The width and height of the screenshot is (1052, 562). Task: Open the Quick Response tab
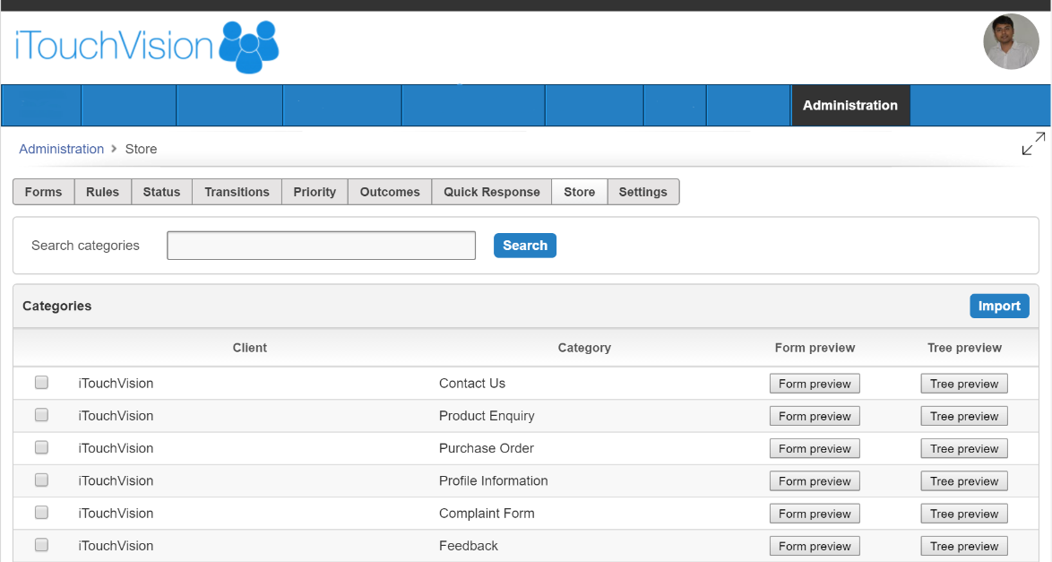point(492,192)
